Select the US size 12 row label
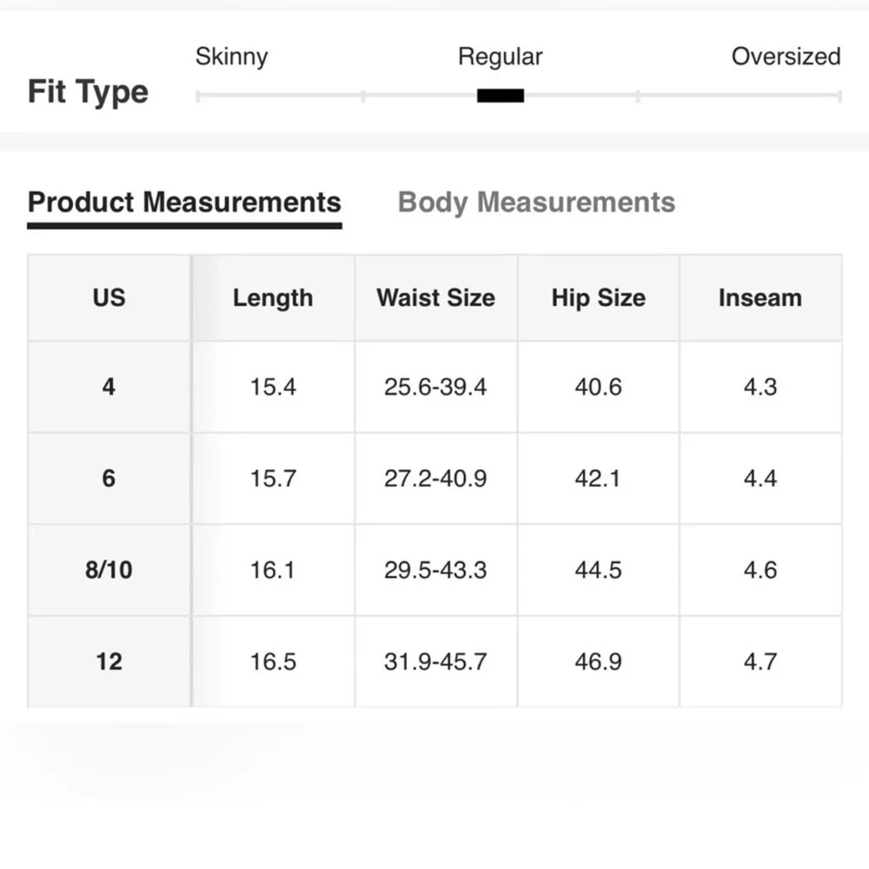The height and width of the screenshot is (869, 869). [109, 661]
